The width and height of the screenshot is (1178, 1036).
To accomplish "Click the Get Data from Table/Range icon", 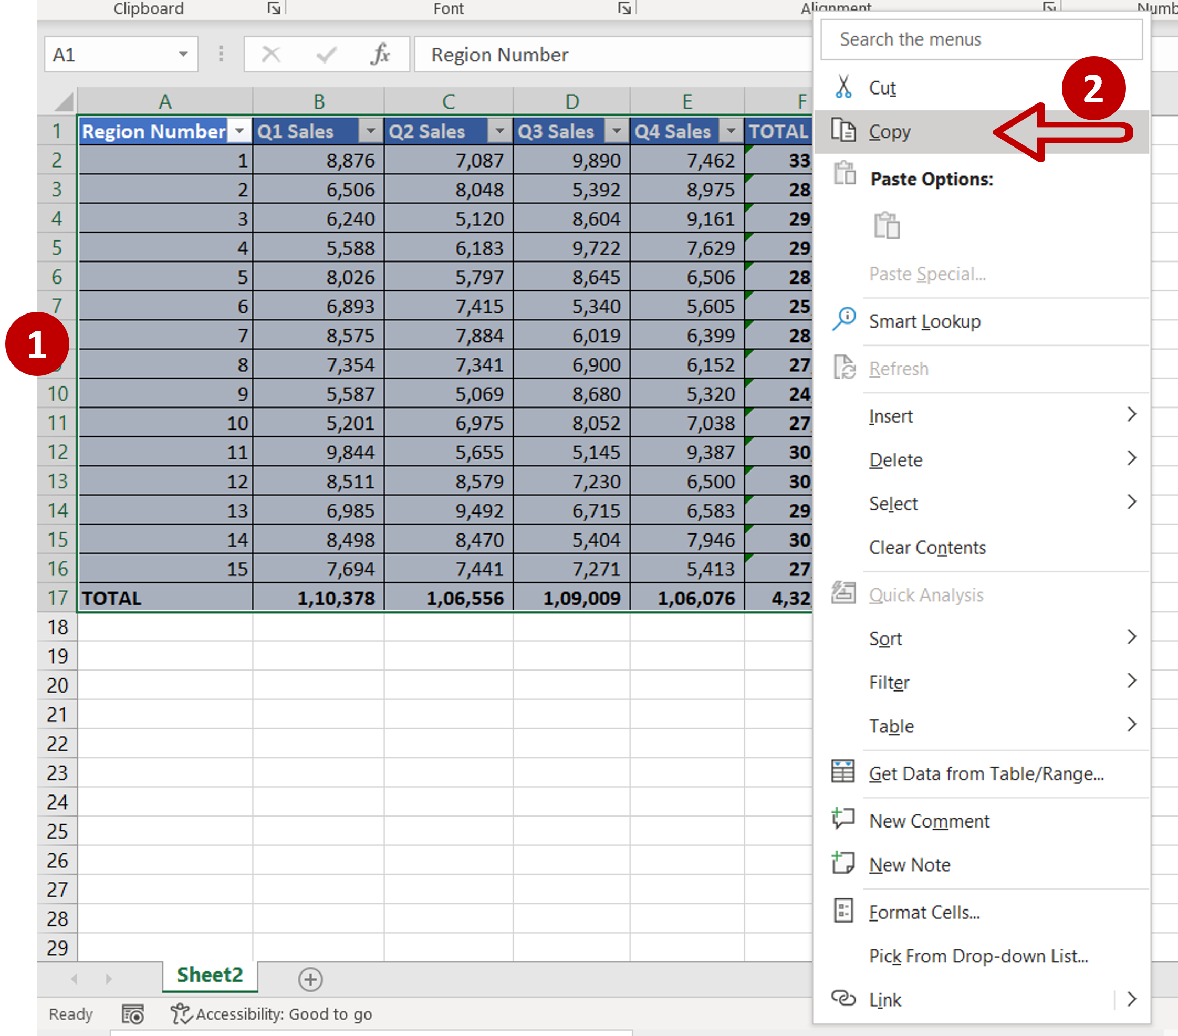I will (842, 772).
